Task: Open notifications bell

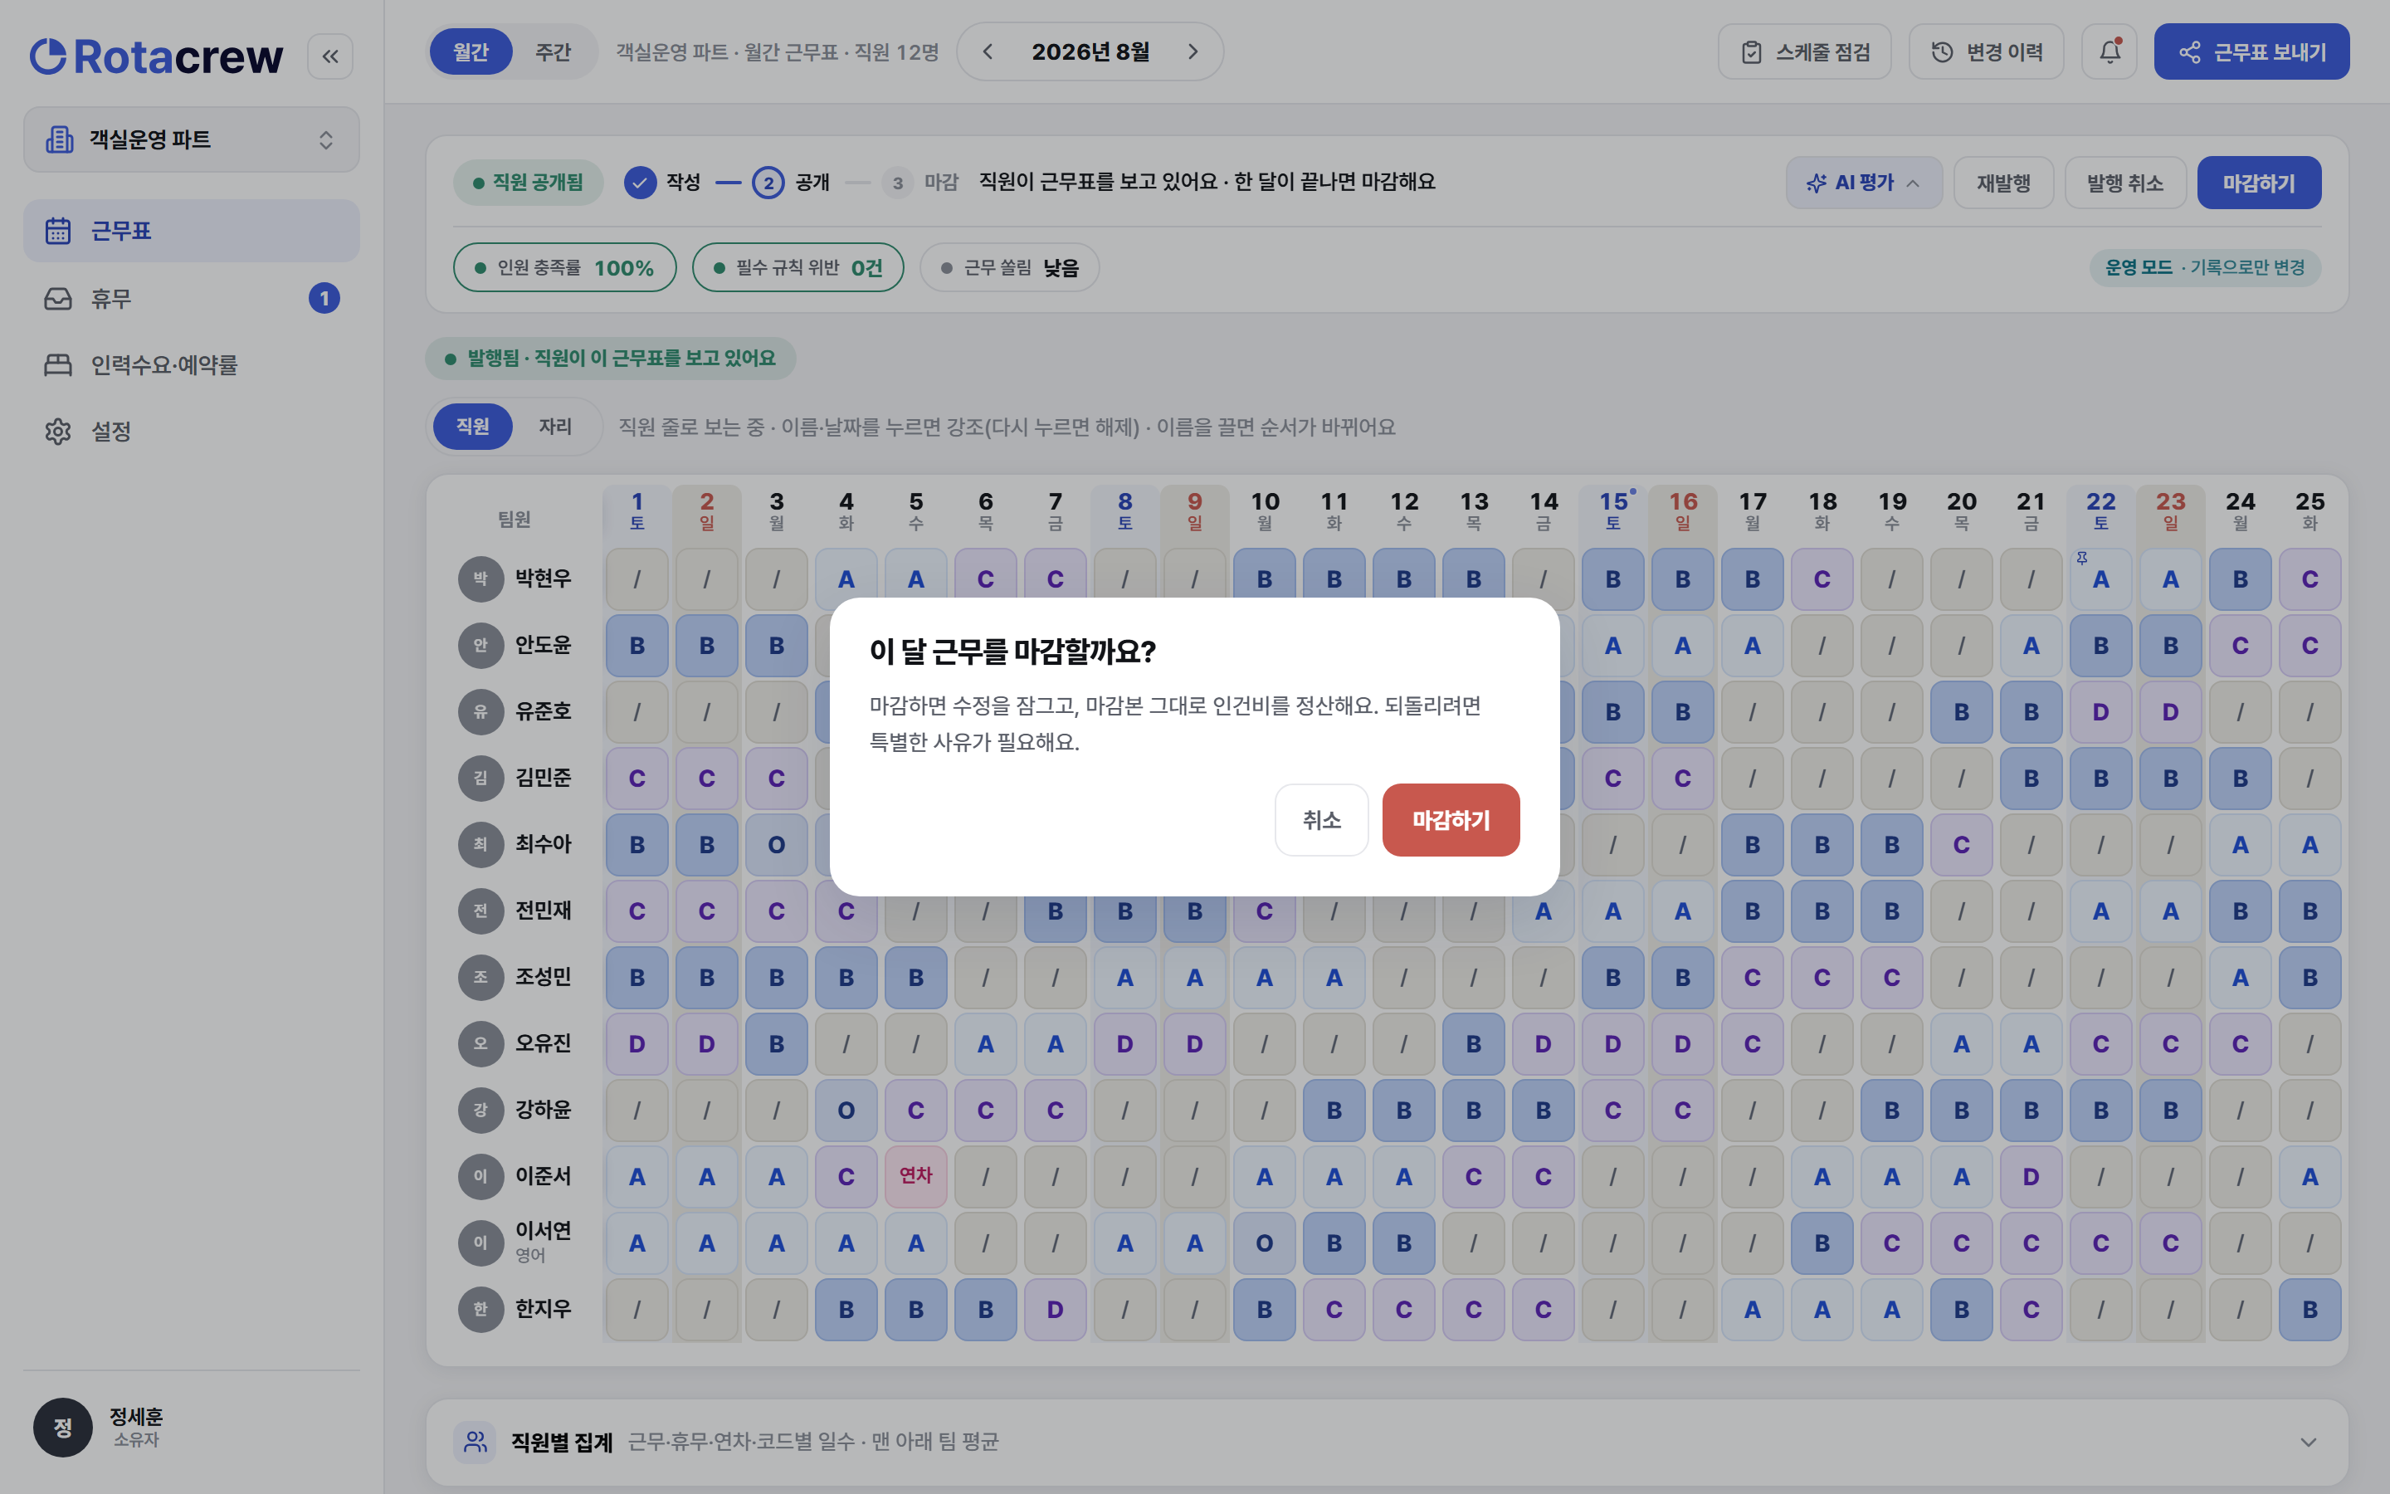Action: pos(2110,51)
